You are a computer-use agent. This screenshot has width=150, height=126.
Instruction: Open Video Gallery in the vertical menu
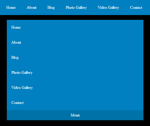(75, 88)
